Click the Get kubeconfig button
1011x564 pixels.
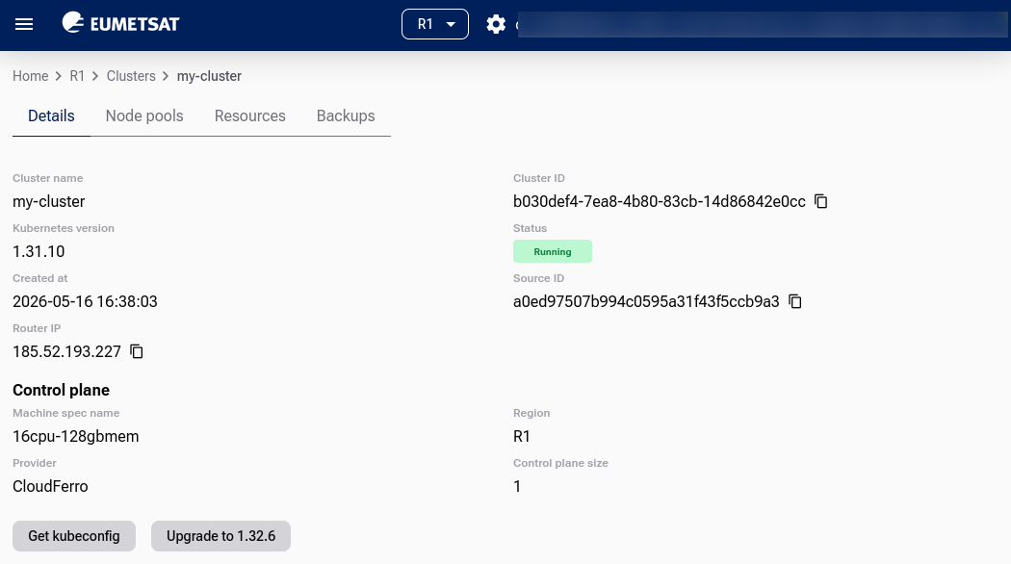tap(74, 536)
